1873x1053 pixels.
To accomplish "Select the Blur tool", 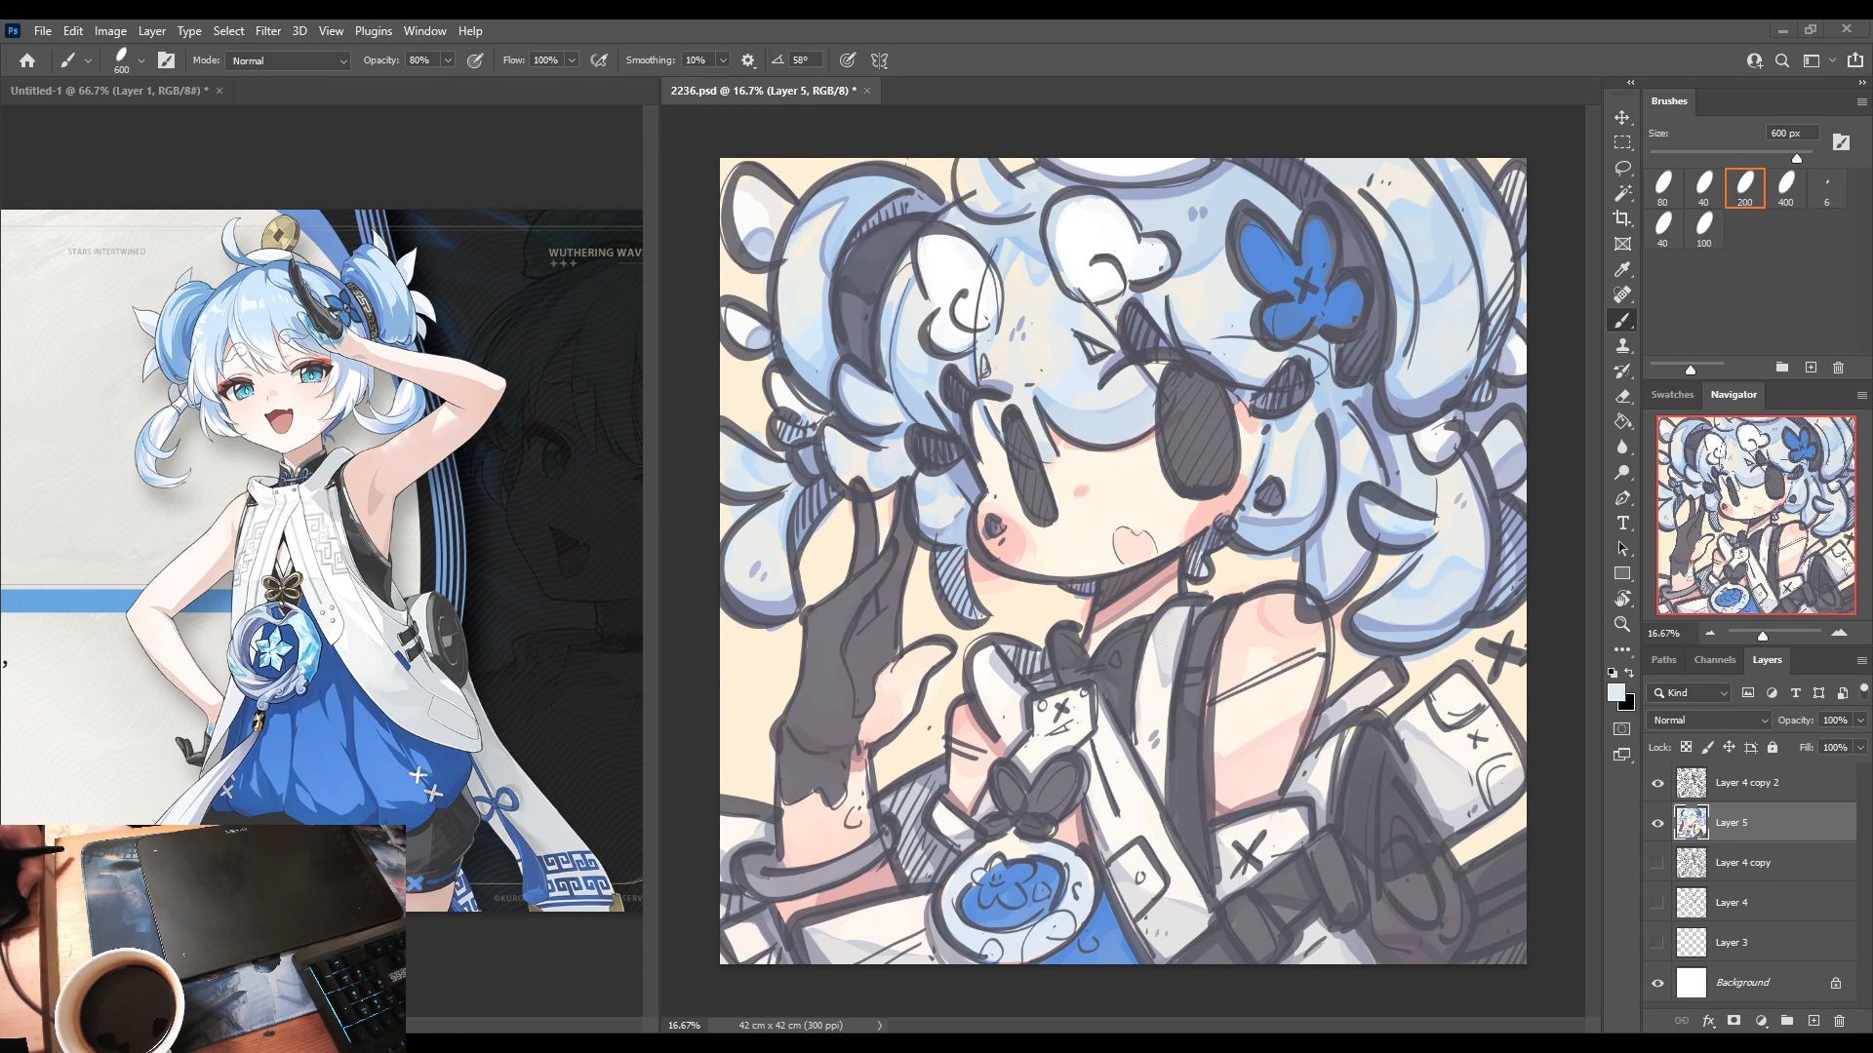I will [x=1622, y=447].
